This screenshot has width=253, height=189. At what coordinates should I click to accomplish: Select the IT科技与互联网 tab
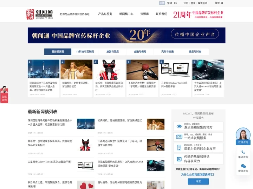click(x=85, y=52)
